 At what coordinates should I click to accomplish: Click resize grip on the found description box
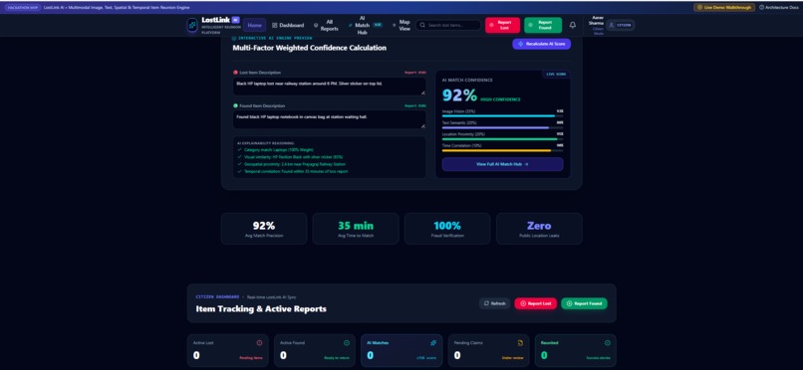point(423,125)
